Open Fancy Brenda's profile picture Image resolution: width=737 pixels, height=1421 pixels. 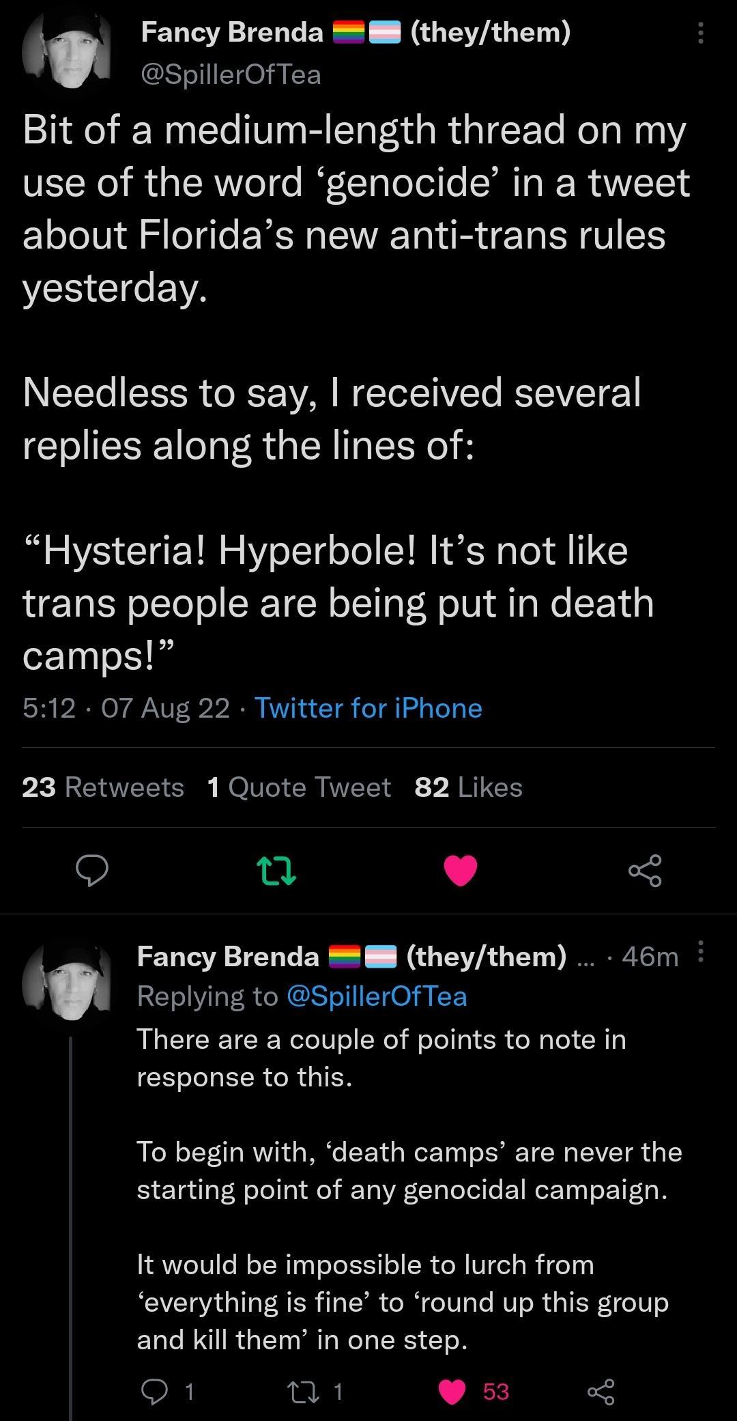coord(68,51)
